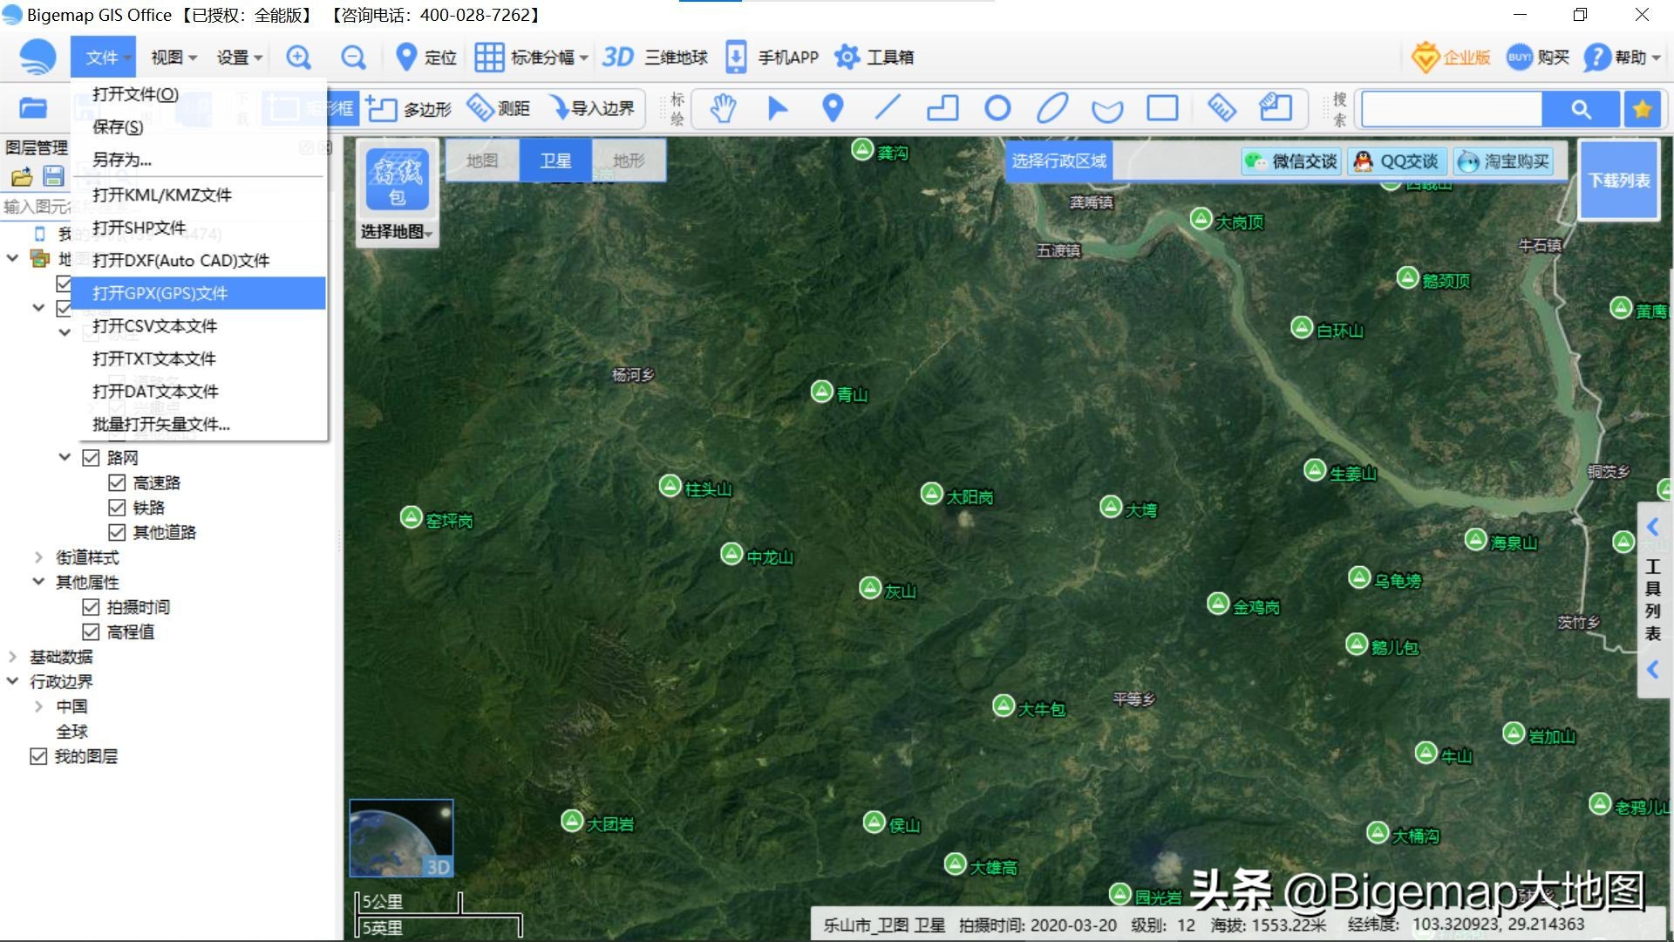This screenshot has width=1674, height=942.
Task: Select the arrow pointer tool
Action: click(778, 108)
